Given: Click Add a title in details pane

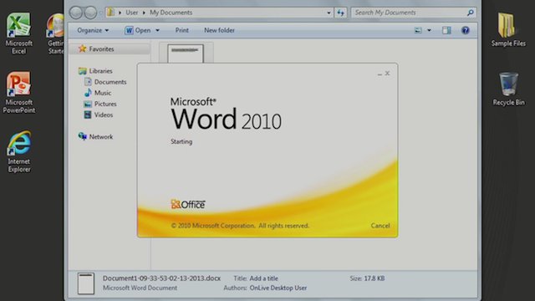Looking at the screenshot, I should click(264, 278).
